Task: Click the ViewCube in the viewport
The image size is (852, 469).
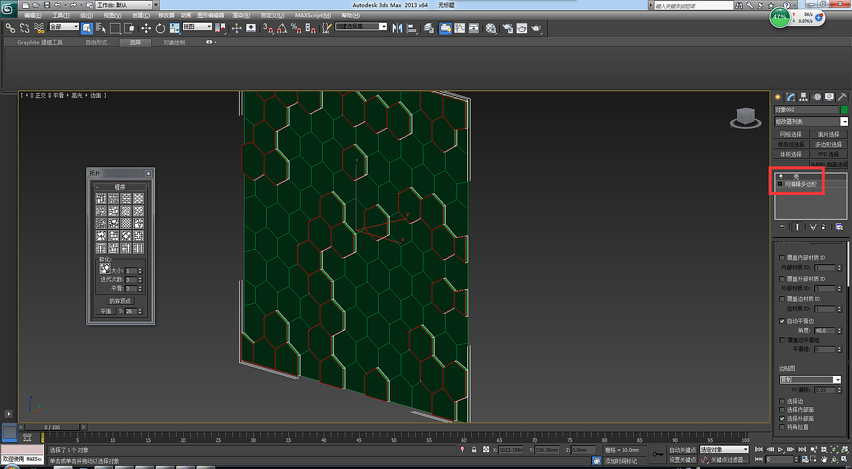Action: pos(745,118)
